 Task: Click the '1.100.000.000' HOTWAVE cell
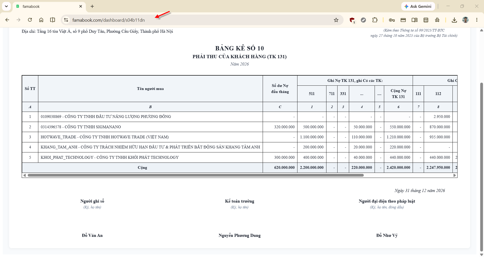(x=312, y=137)
